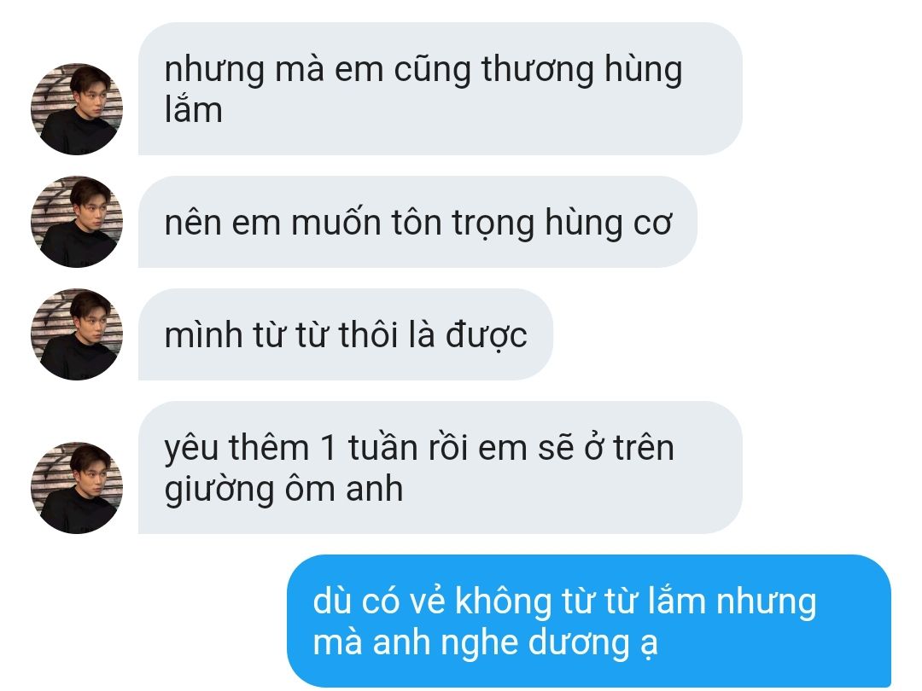Viewport: 922px width, 691px height.
Task: Click the word 'lắm' in first gray message
Action: (x=194, y=110)
